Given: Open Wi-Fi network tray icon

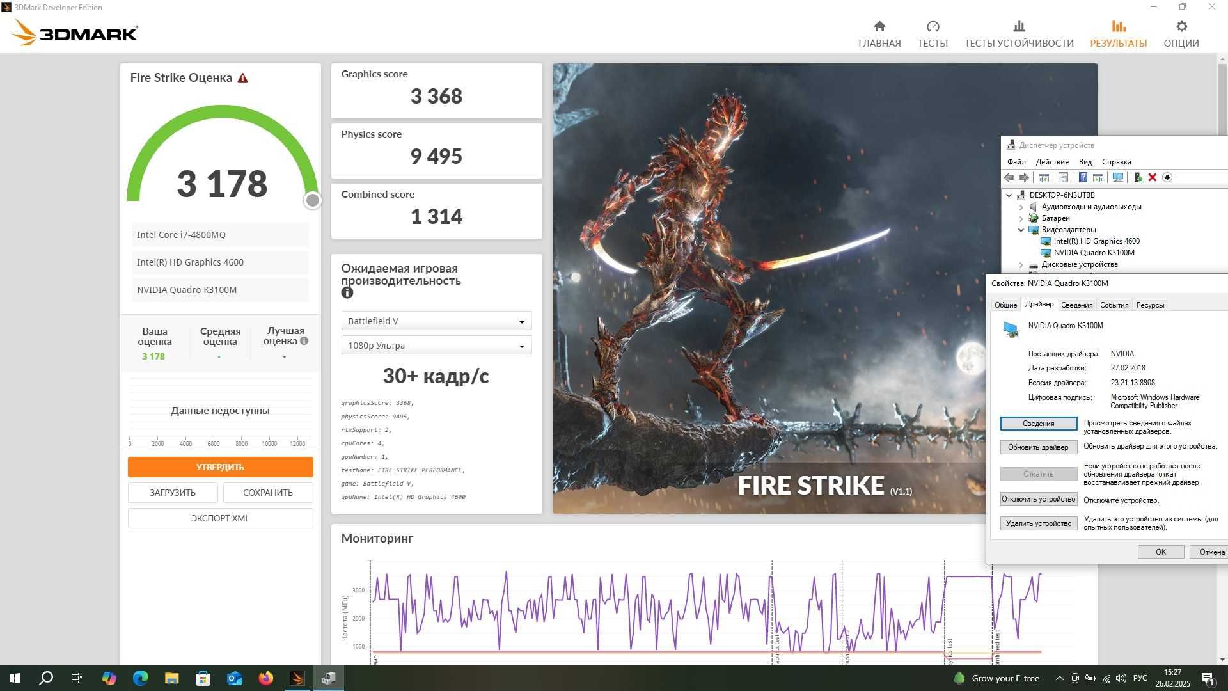Looking at the screenshot, I should tap(1106, 678).
